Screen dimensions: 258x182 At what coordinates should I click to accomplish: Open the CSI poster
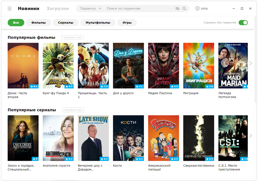pos(233,138)
